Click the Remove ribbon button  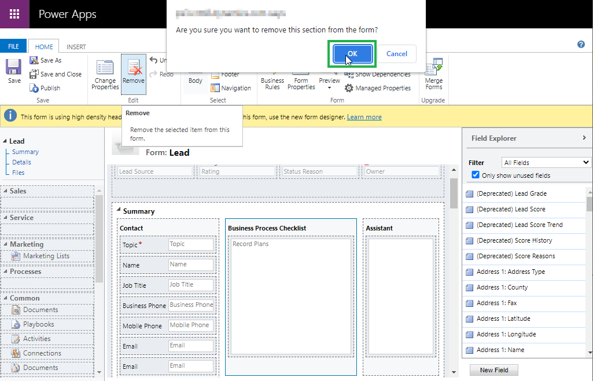pos(134,74)
